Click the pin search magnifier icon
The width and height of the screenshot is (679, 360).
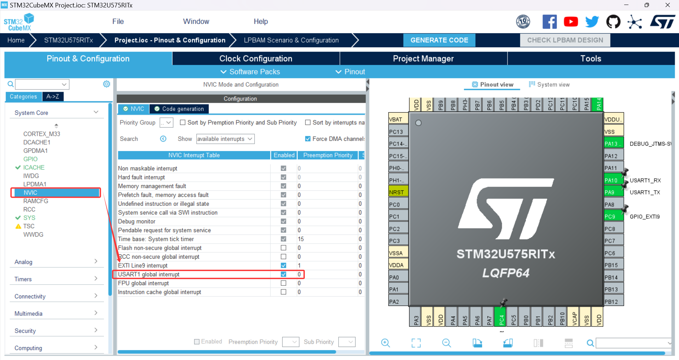coord(590,343)
